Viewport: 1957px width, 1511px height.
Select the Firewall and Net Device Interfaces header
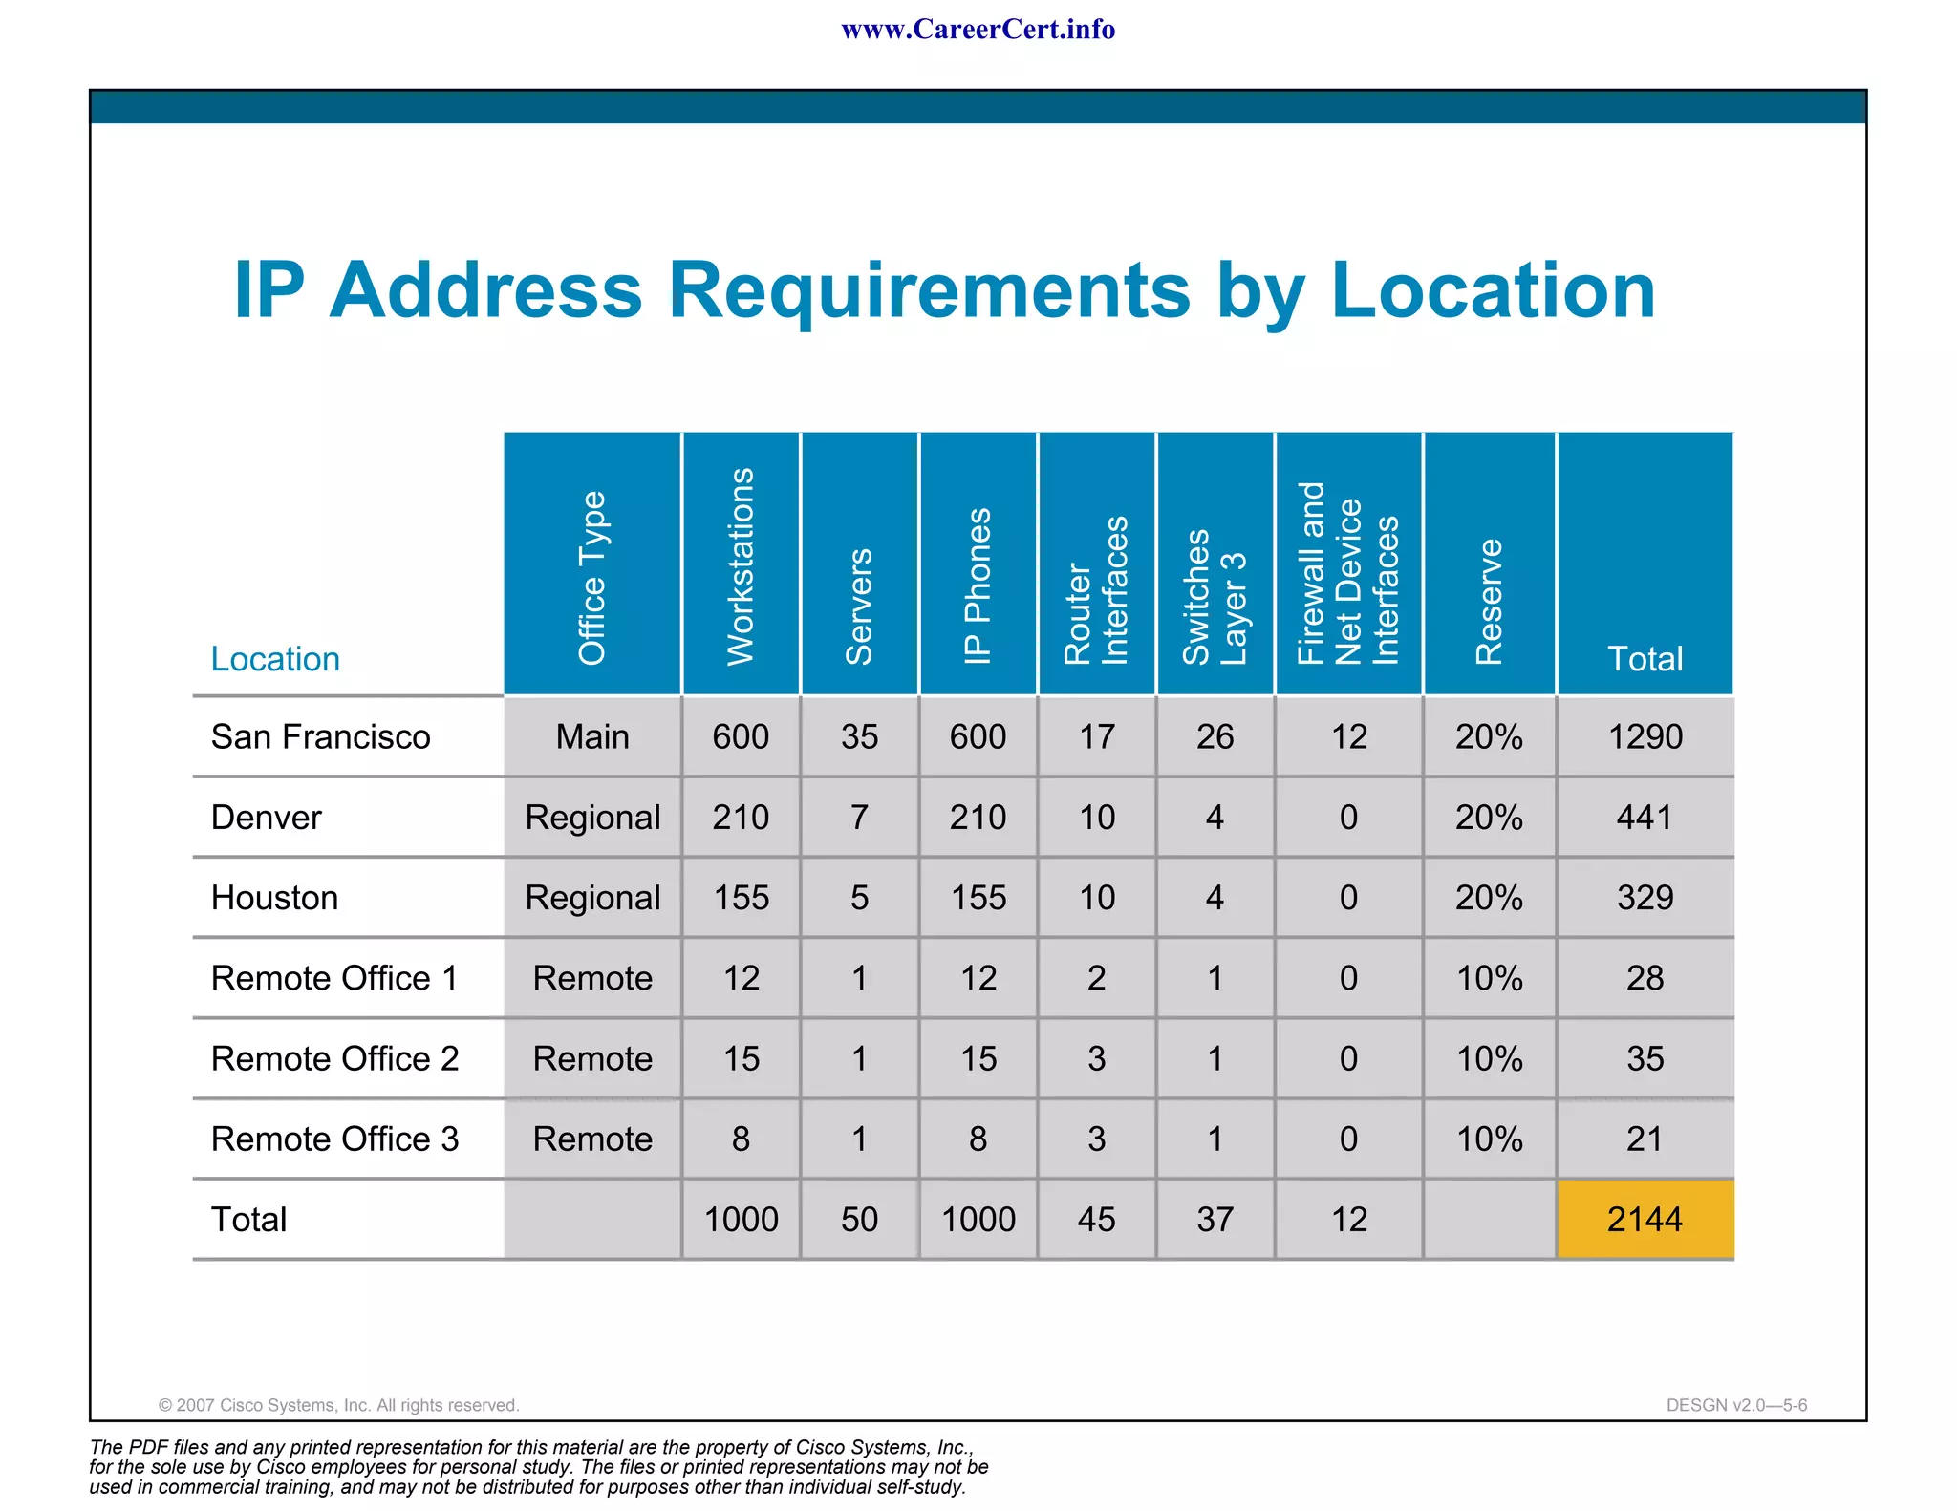tap(1348, 564)
